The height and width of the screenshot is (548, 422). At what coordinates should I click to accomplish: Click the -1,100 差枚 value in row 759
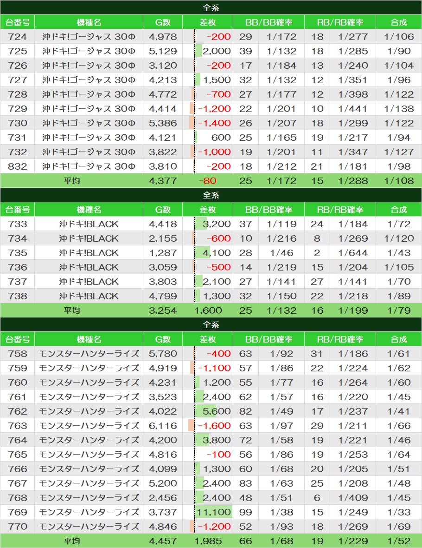click(x=214, y=368)
